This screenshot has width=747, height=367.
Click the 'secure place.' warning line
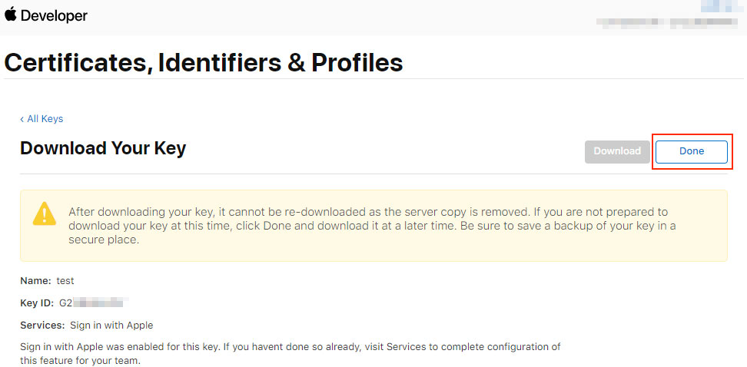[104, 240]
